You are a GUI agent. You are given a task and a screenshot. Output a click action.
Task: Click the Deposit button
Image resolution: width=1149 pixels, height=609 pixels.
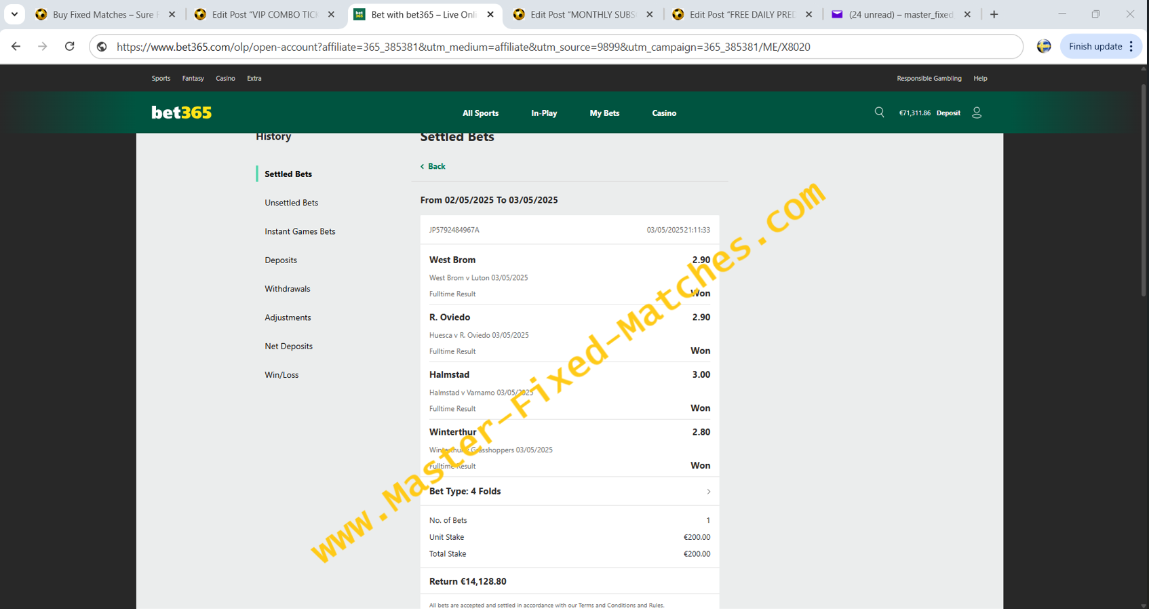948,113
